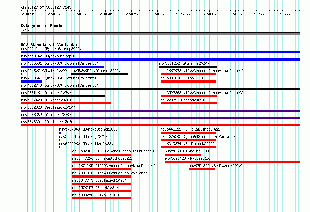Select nsv516410 (Shaikh2009) label

188,151
